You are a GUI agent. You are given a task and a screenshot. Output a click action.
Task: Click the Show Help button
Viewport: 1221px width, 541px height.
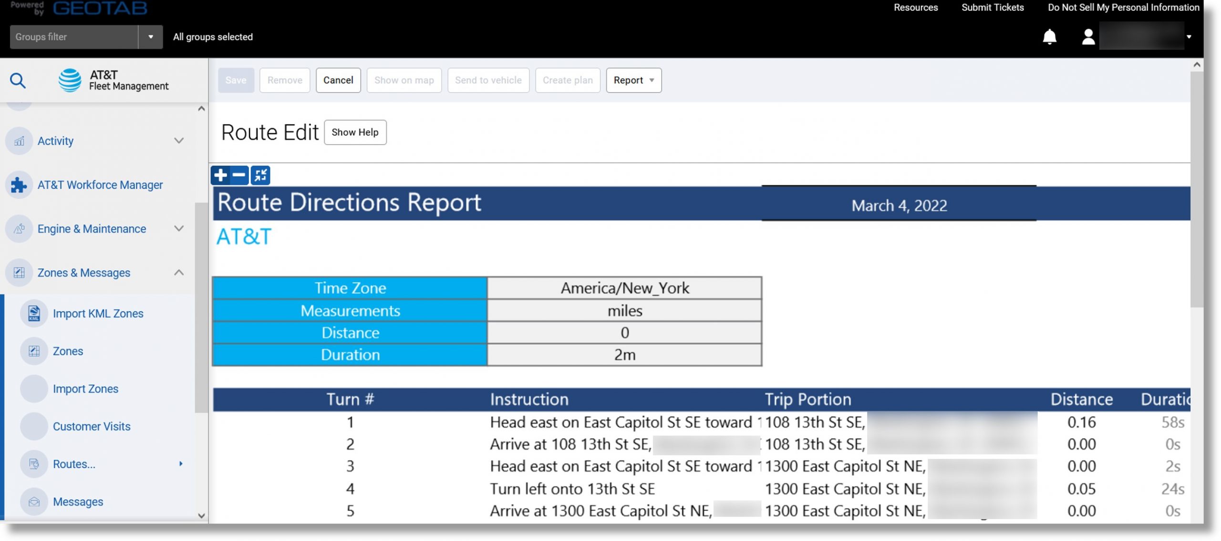[x=355, y=132]
